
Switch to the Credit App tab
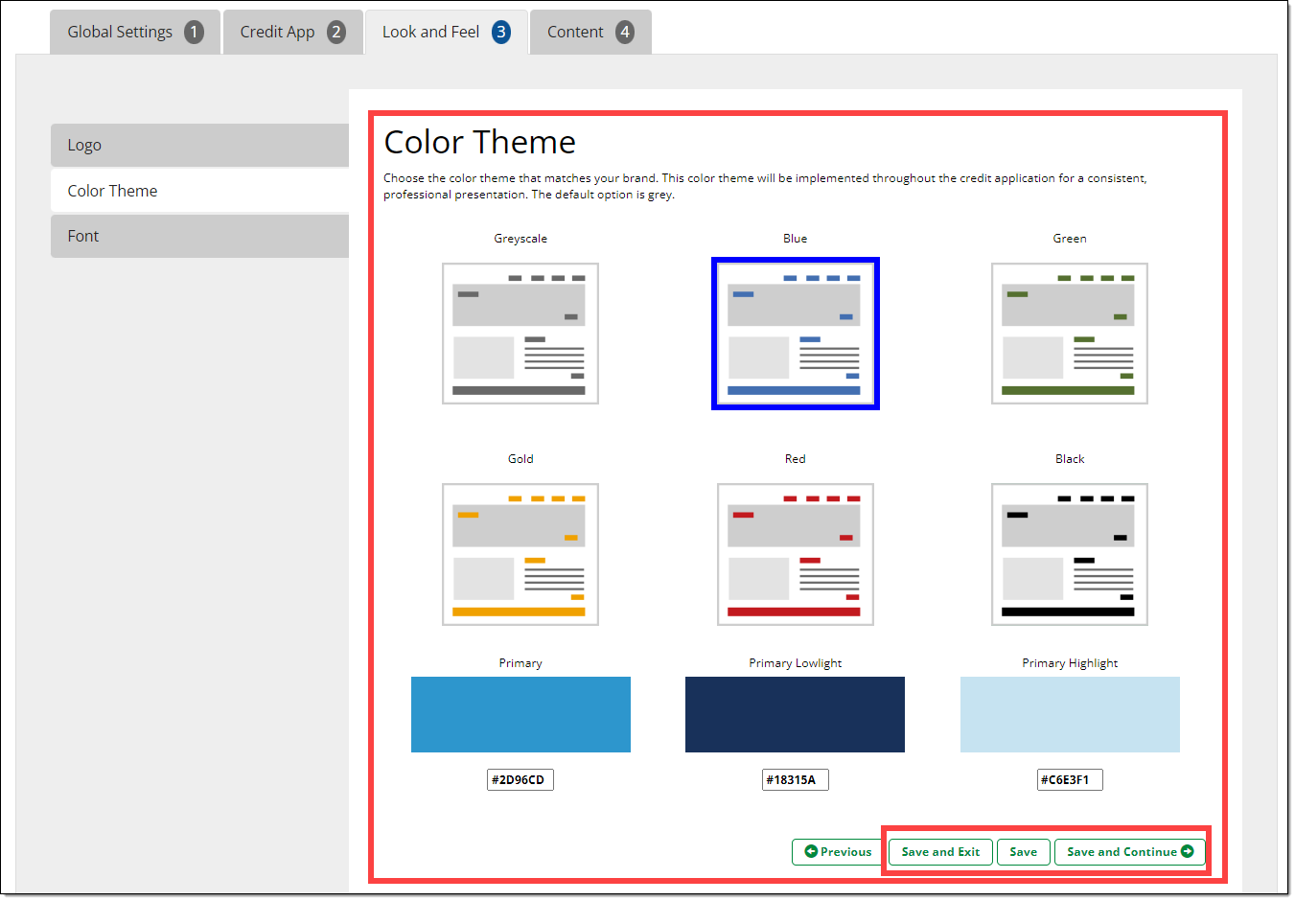click(292, 33)
